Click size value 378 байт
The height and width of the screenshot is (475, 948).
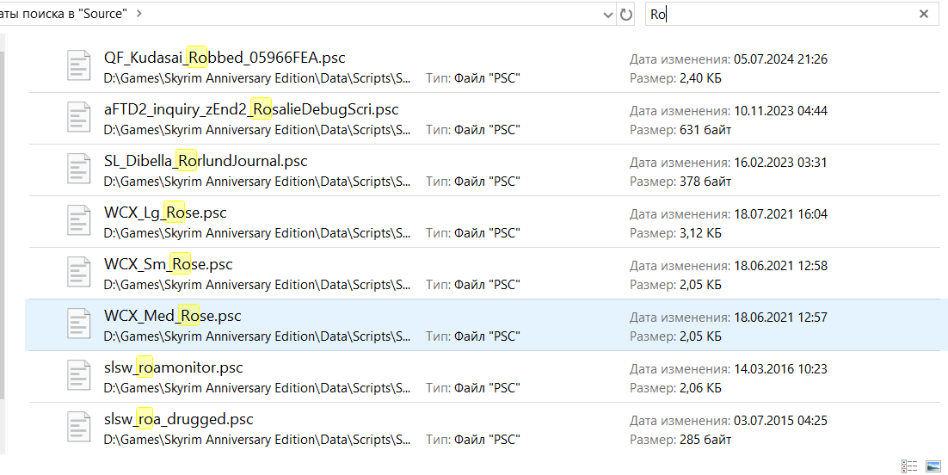click(x=705, y=181)
